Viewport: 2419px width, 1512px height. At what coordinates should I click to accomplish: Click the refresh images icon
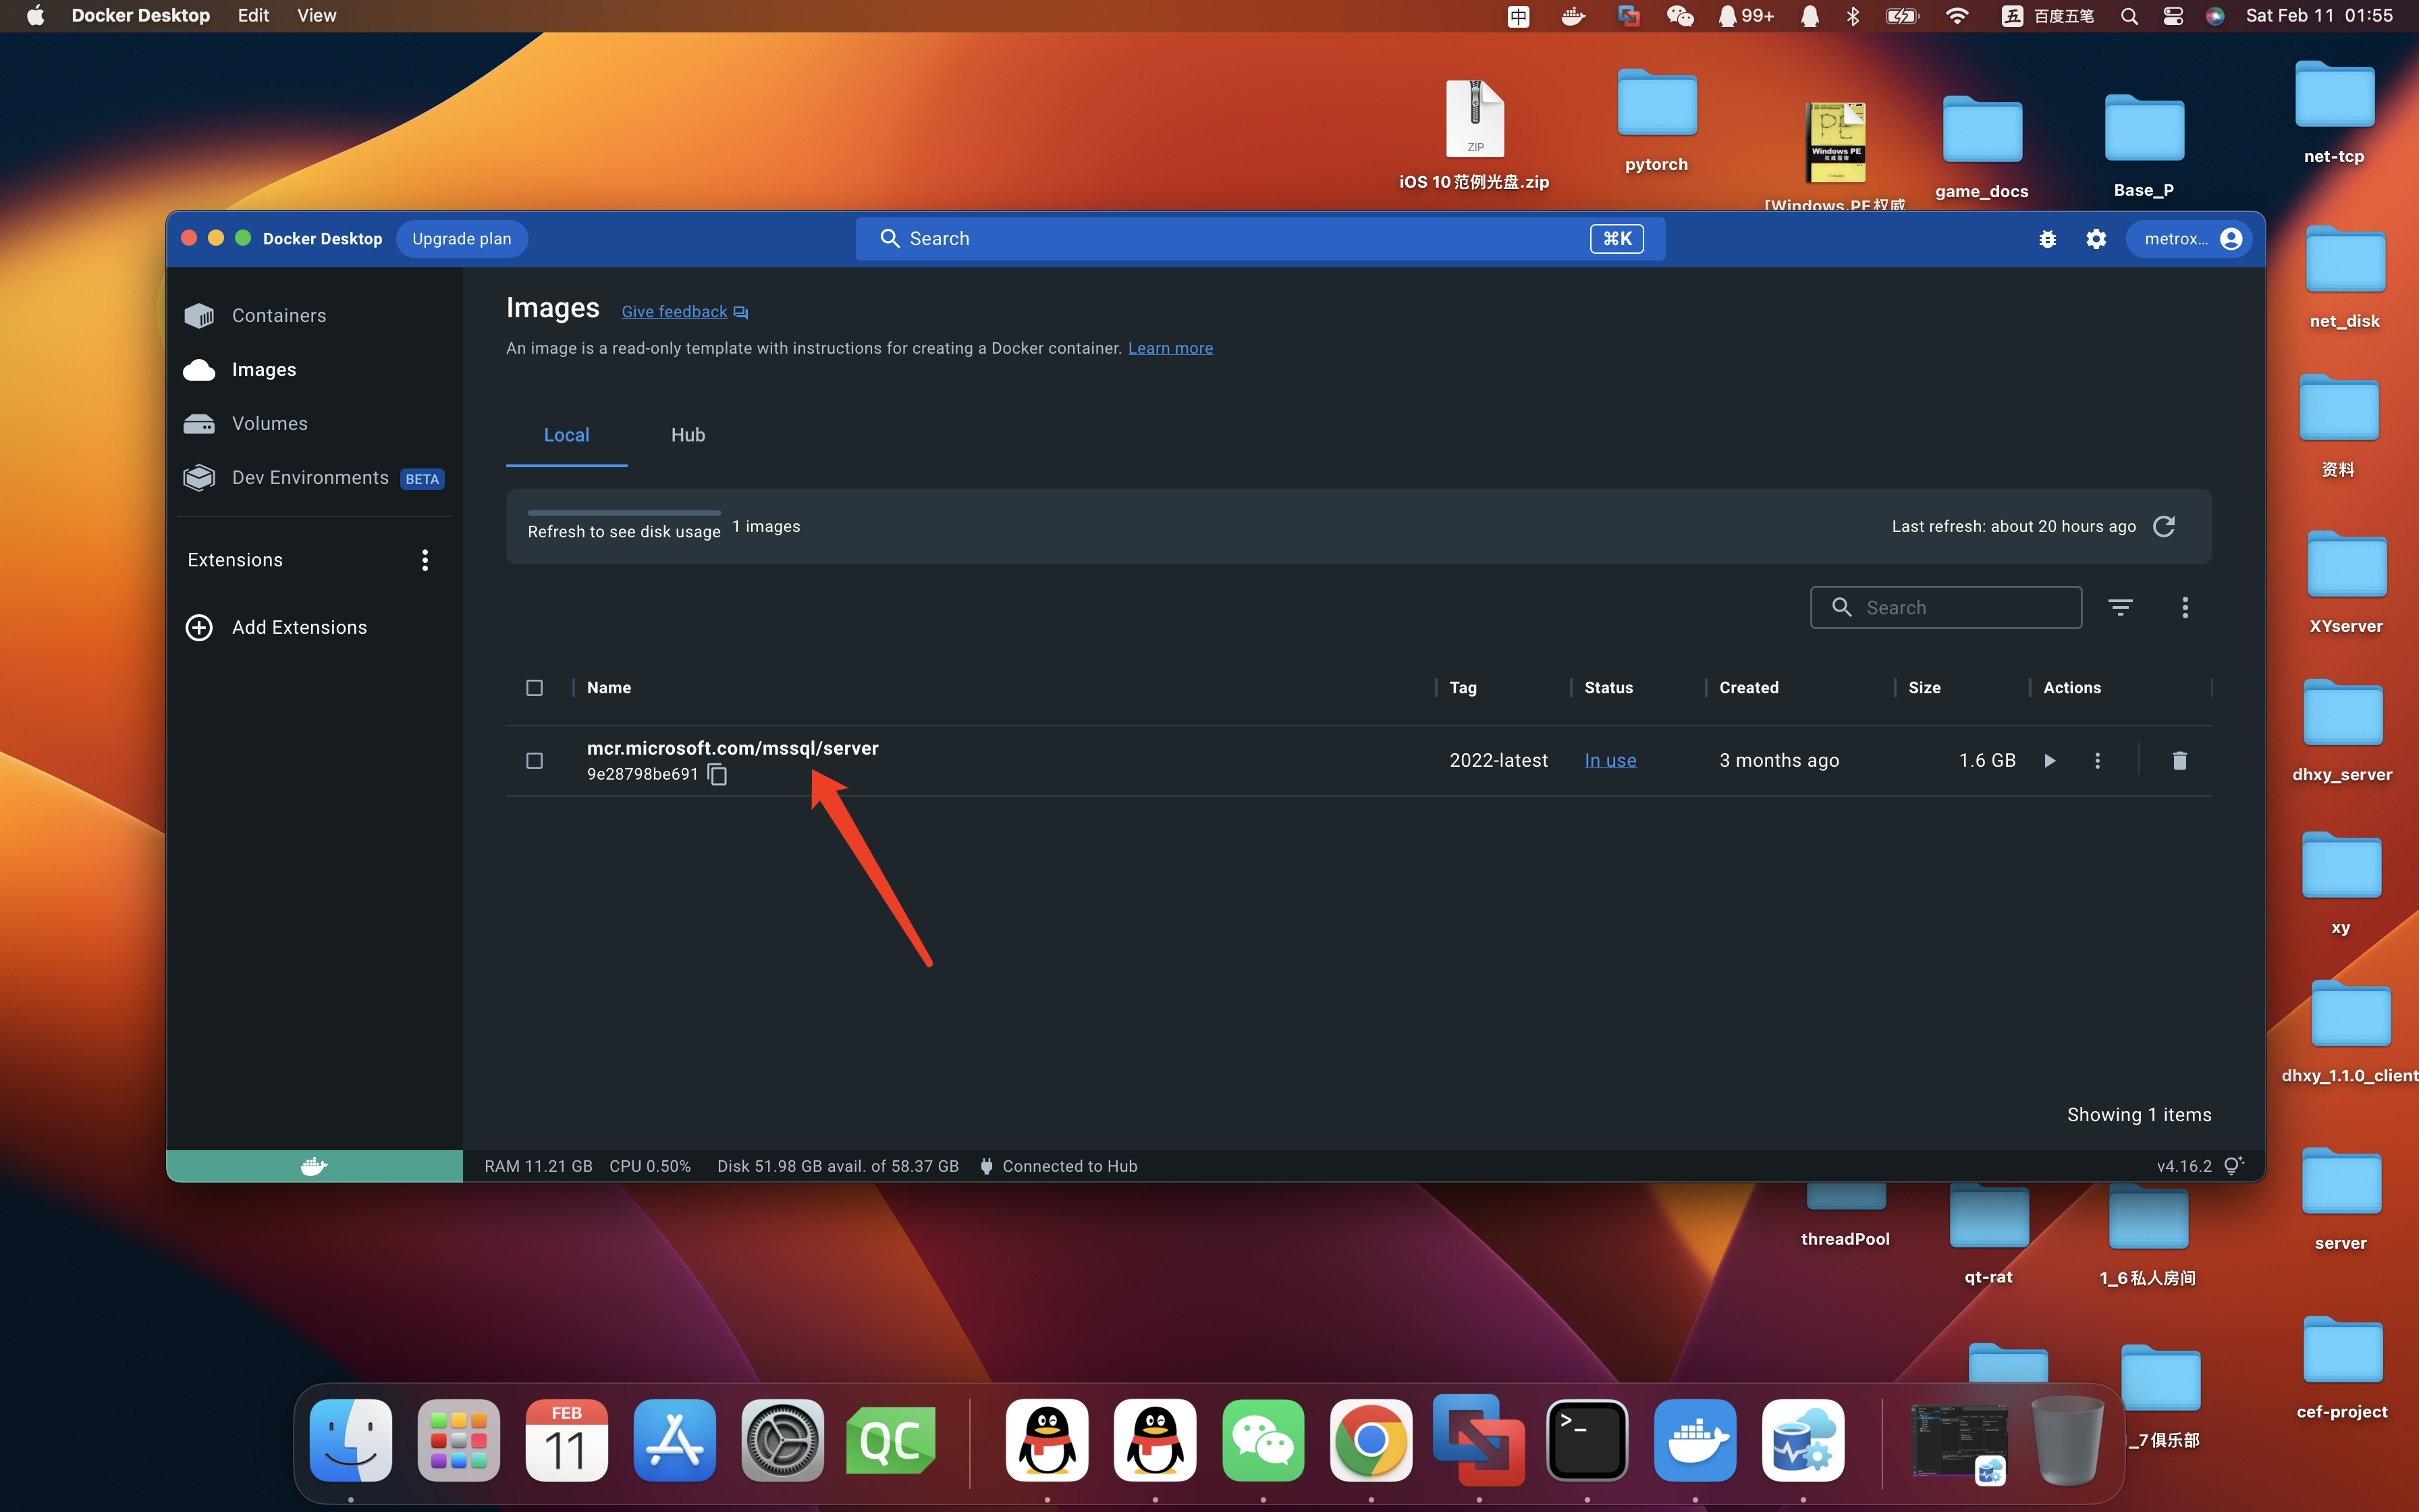coord(2164,526)
